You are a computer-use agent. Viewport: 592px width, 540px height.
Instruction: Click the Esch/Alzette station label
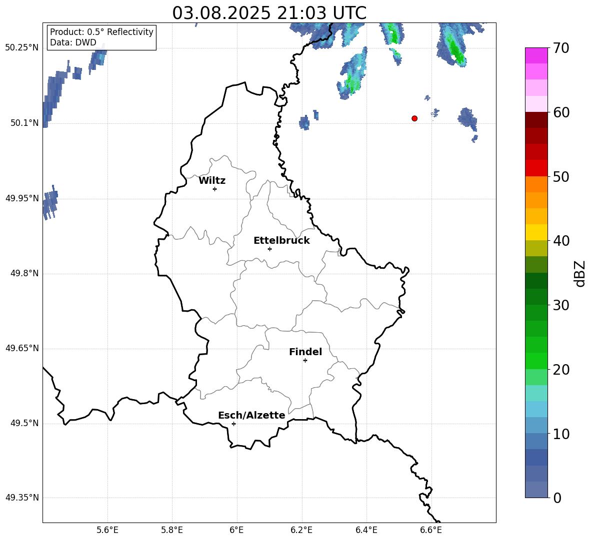tap(252, 415)
